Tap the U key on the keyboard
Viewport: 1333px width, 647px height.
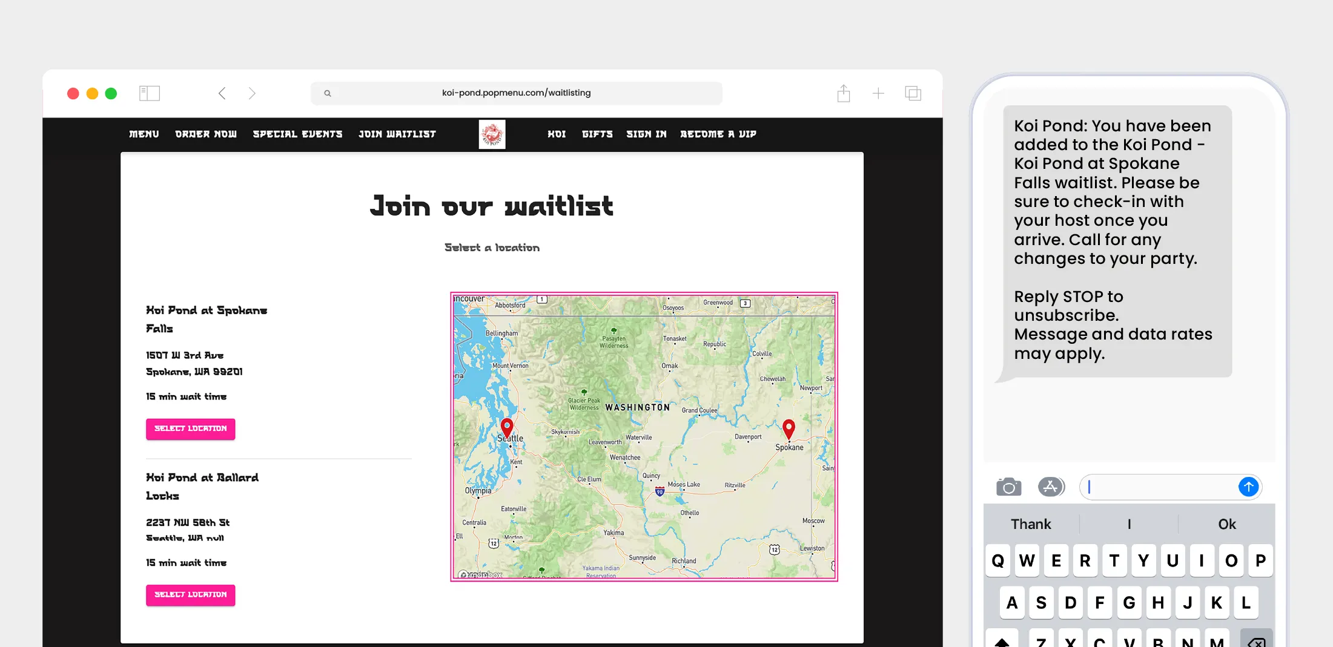click(x=1173, y=560)
